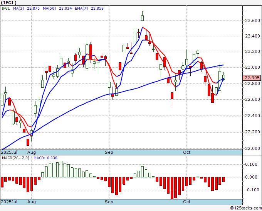Click Aug on the price chart date axis
Viewport: 262px width, 211px height.
(x=32, y=152)
